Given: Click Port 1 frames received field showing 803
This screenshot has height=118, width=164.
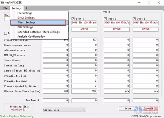Looking at the screenshot, I should click(84, 40).
